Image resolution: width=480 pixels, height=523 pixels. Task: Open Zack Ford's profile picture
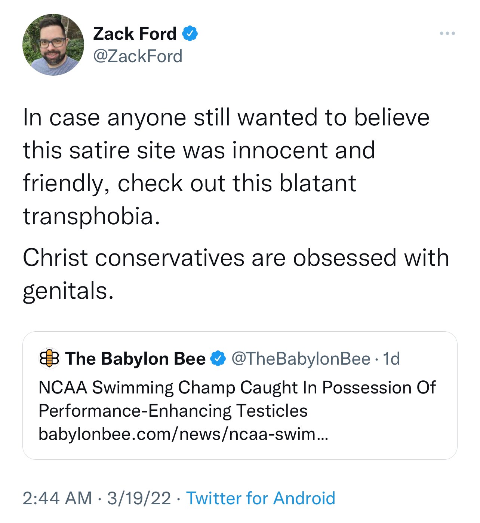tap(53, 45)
